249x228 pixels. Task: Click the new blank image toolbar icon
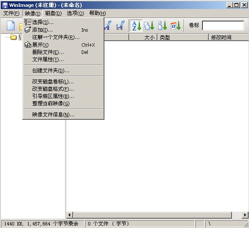click(x=11, y=25)
